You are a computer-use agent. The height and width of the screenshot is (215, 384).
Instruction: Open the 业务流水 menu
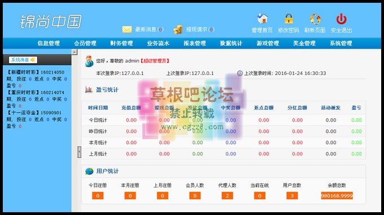coord(158,43)
